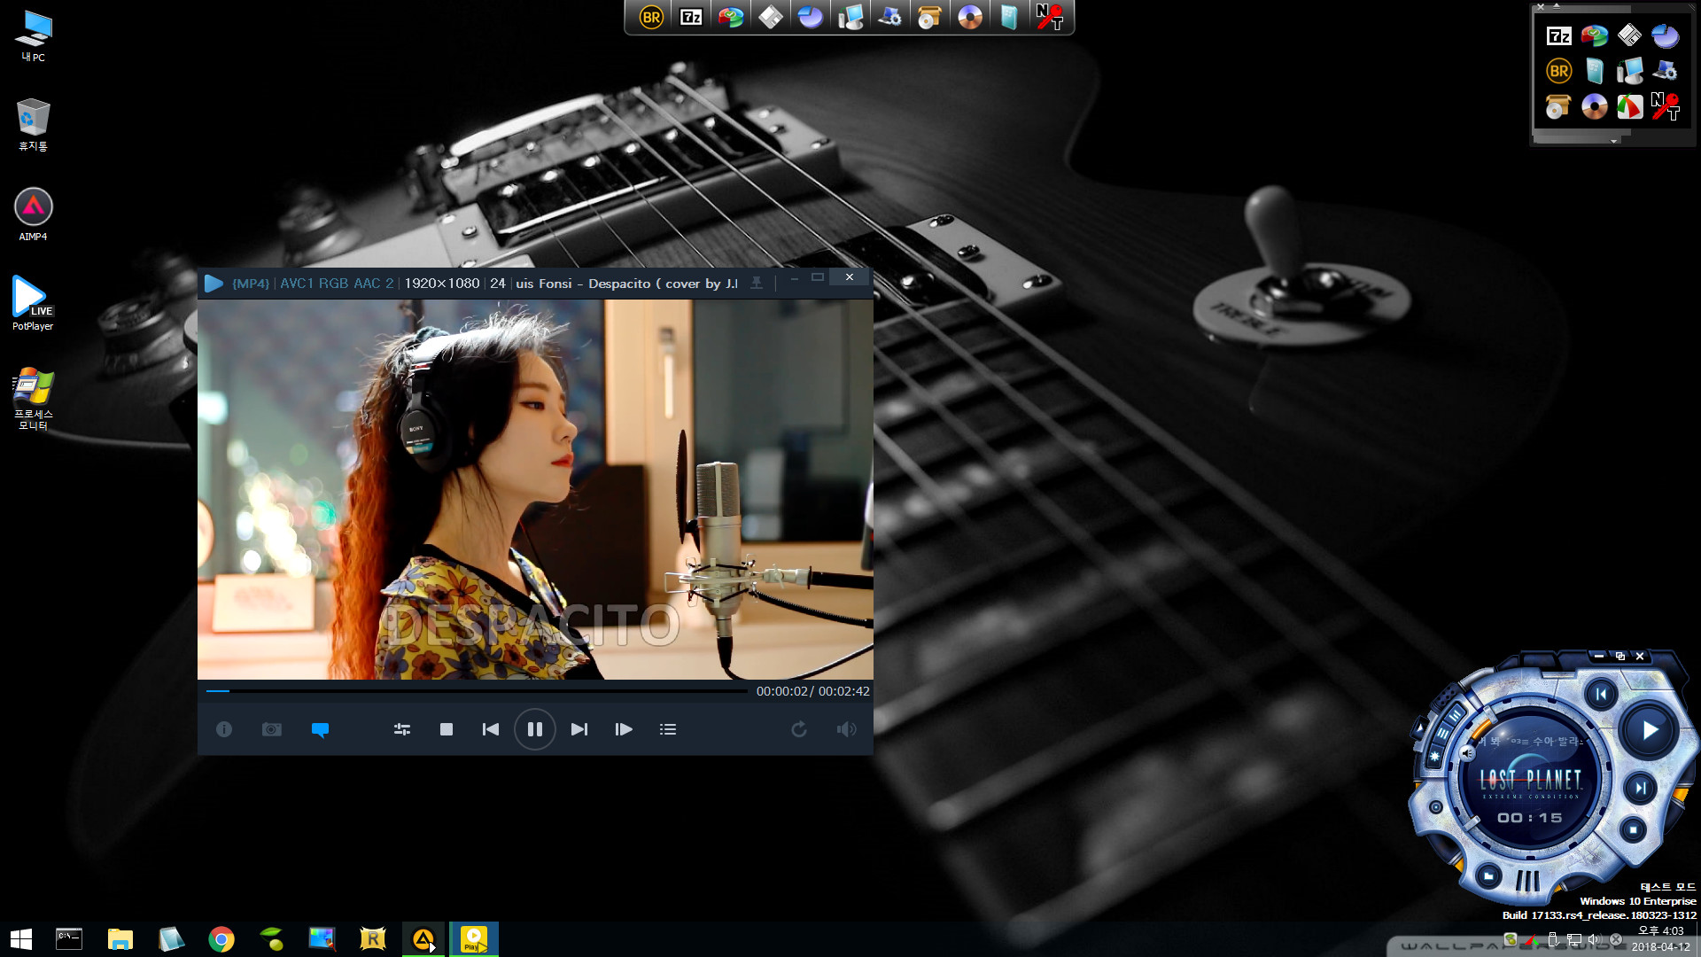Image resolution: width=1701 pixels, height=957 pixels.
Task: Launch Bridge BR from the top dock
Action: pos(651,17)
